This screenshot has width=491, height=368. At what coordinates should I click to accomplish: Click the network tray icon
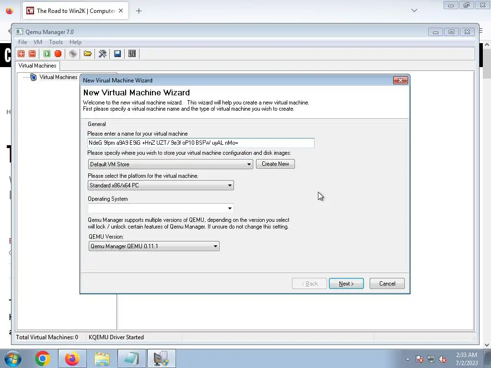(431, 359)
